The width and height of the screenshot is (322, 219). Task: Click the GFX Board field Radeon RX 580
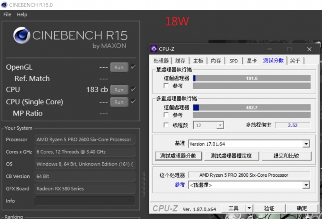[85, 189]
